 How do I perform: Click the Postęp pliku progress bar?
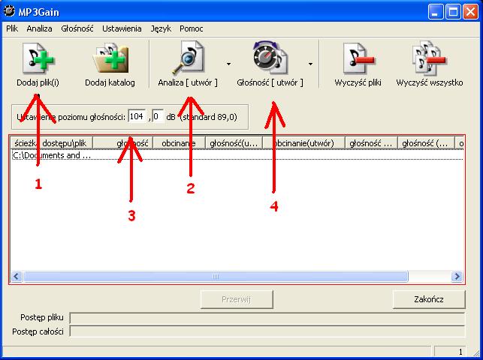pyautogui.click(x=267, y=318)
